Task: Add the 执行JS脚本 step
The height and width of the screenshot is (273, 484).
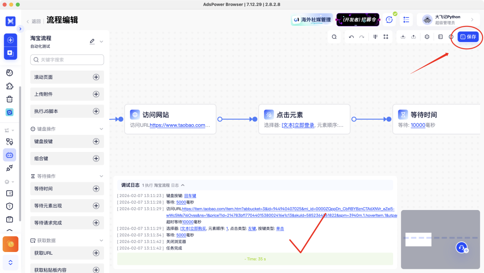Action: [96, 111]
